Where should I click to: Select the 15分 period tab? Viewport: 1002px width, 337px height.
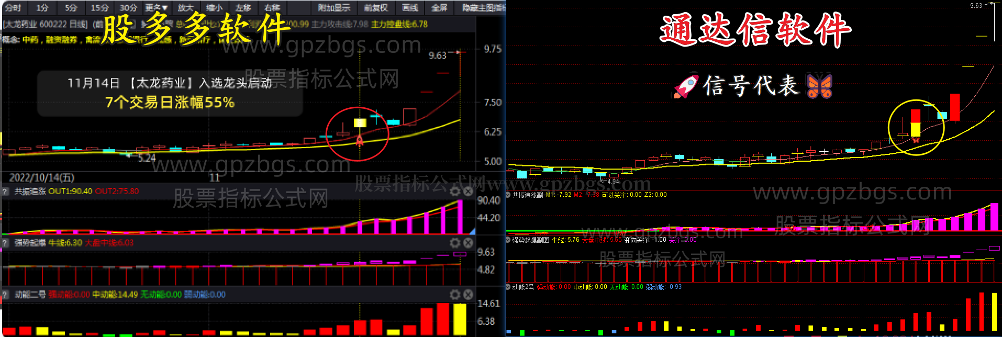(x=99, y=8)
